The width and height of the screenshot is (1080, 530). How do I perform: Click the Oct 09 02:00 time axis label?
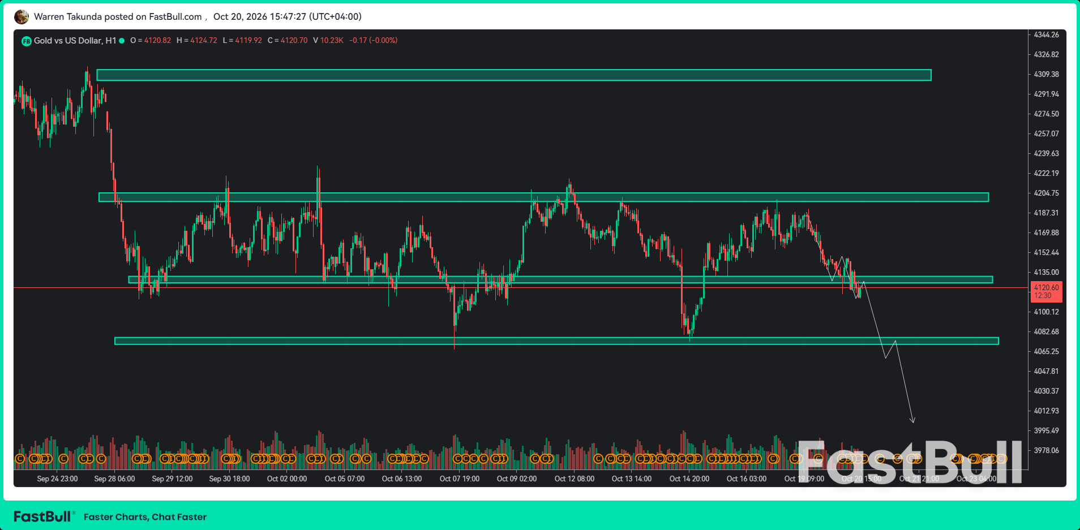517,479
